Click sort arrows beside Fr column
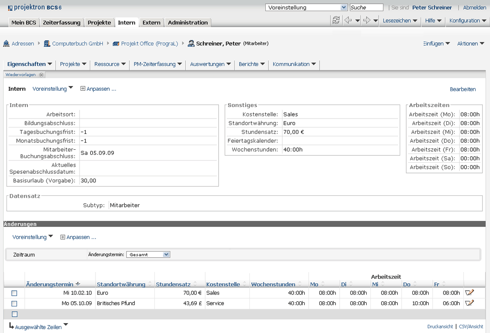The image size is (490, 333). [444, 284]
